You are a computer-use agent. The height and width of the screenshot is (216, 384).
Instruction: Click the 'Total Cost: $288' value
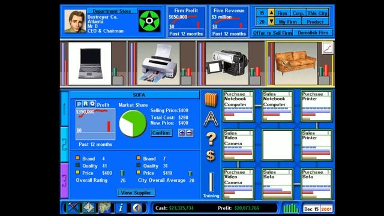point(169,118)
